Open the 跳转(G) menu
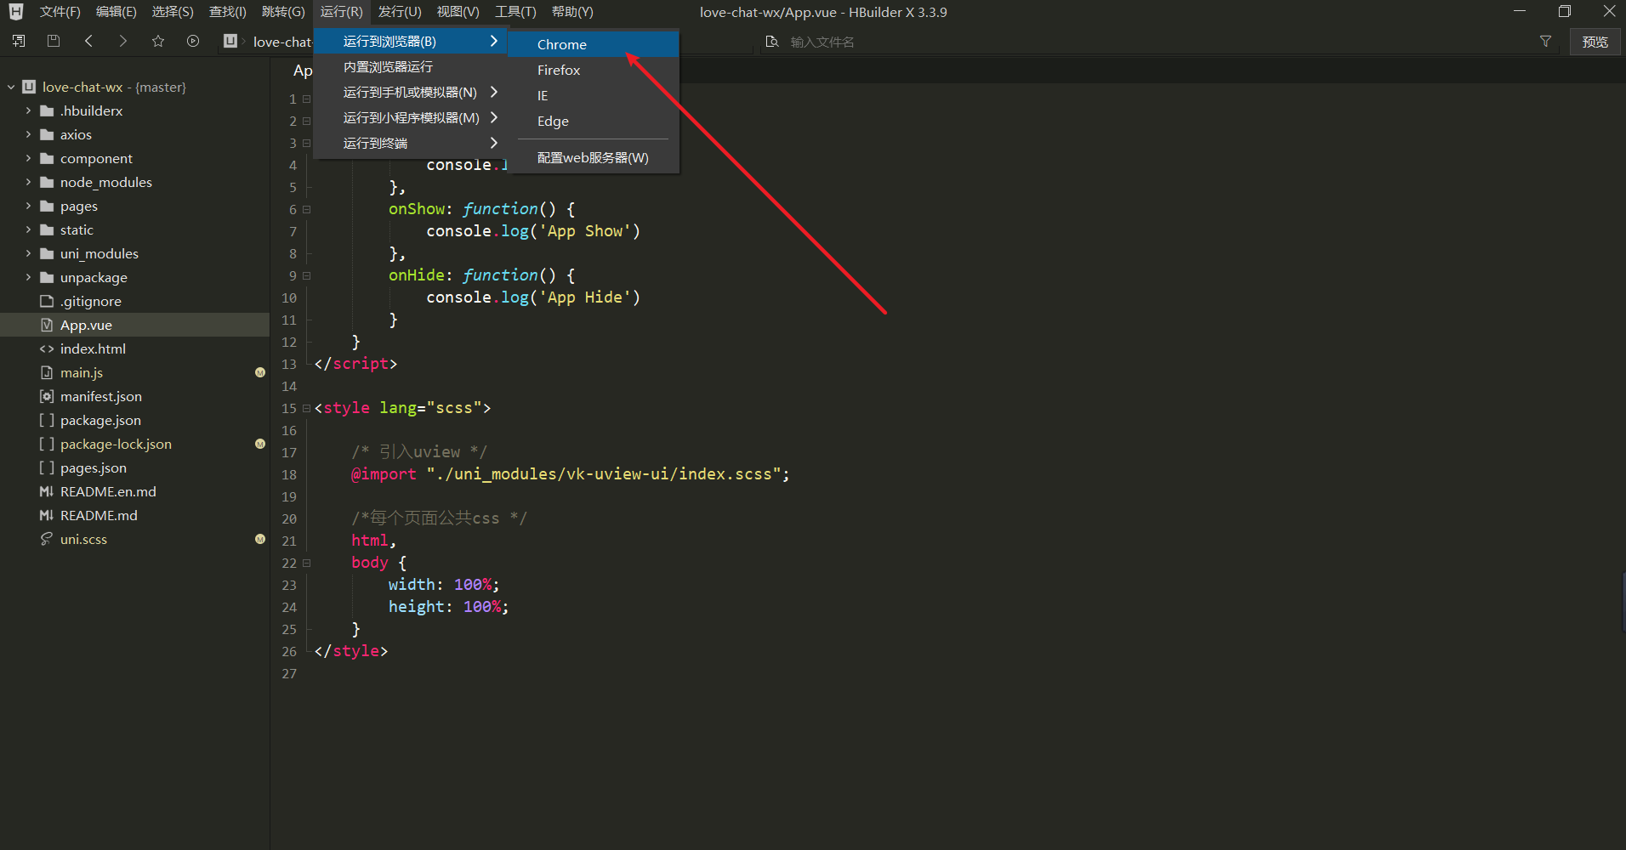 283,12
